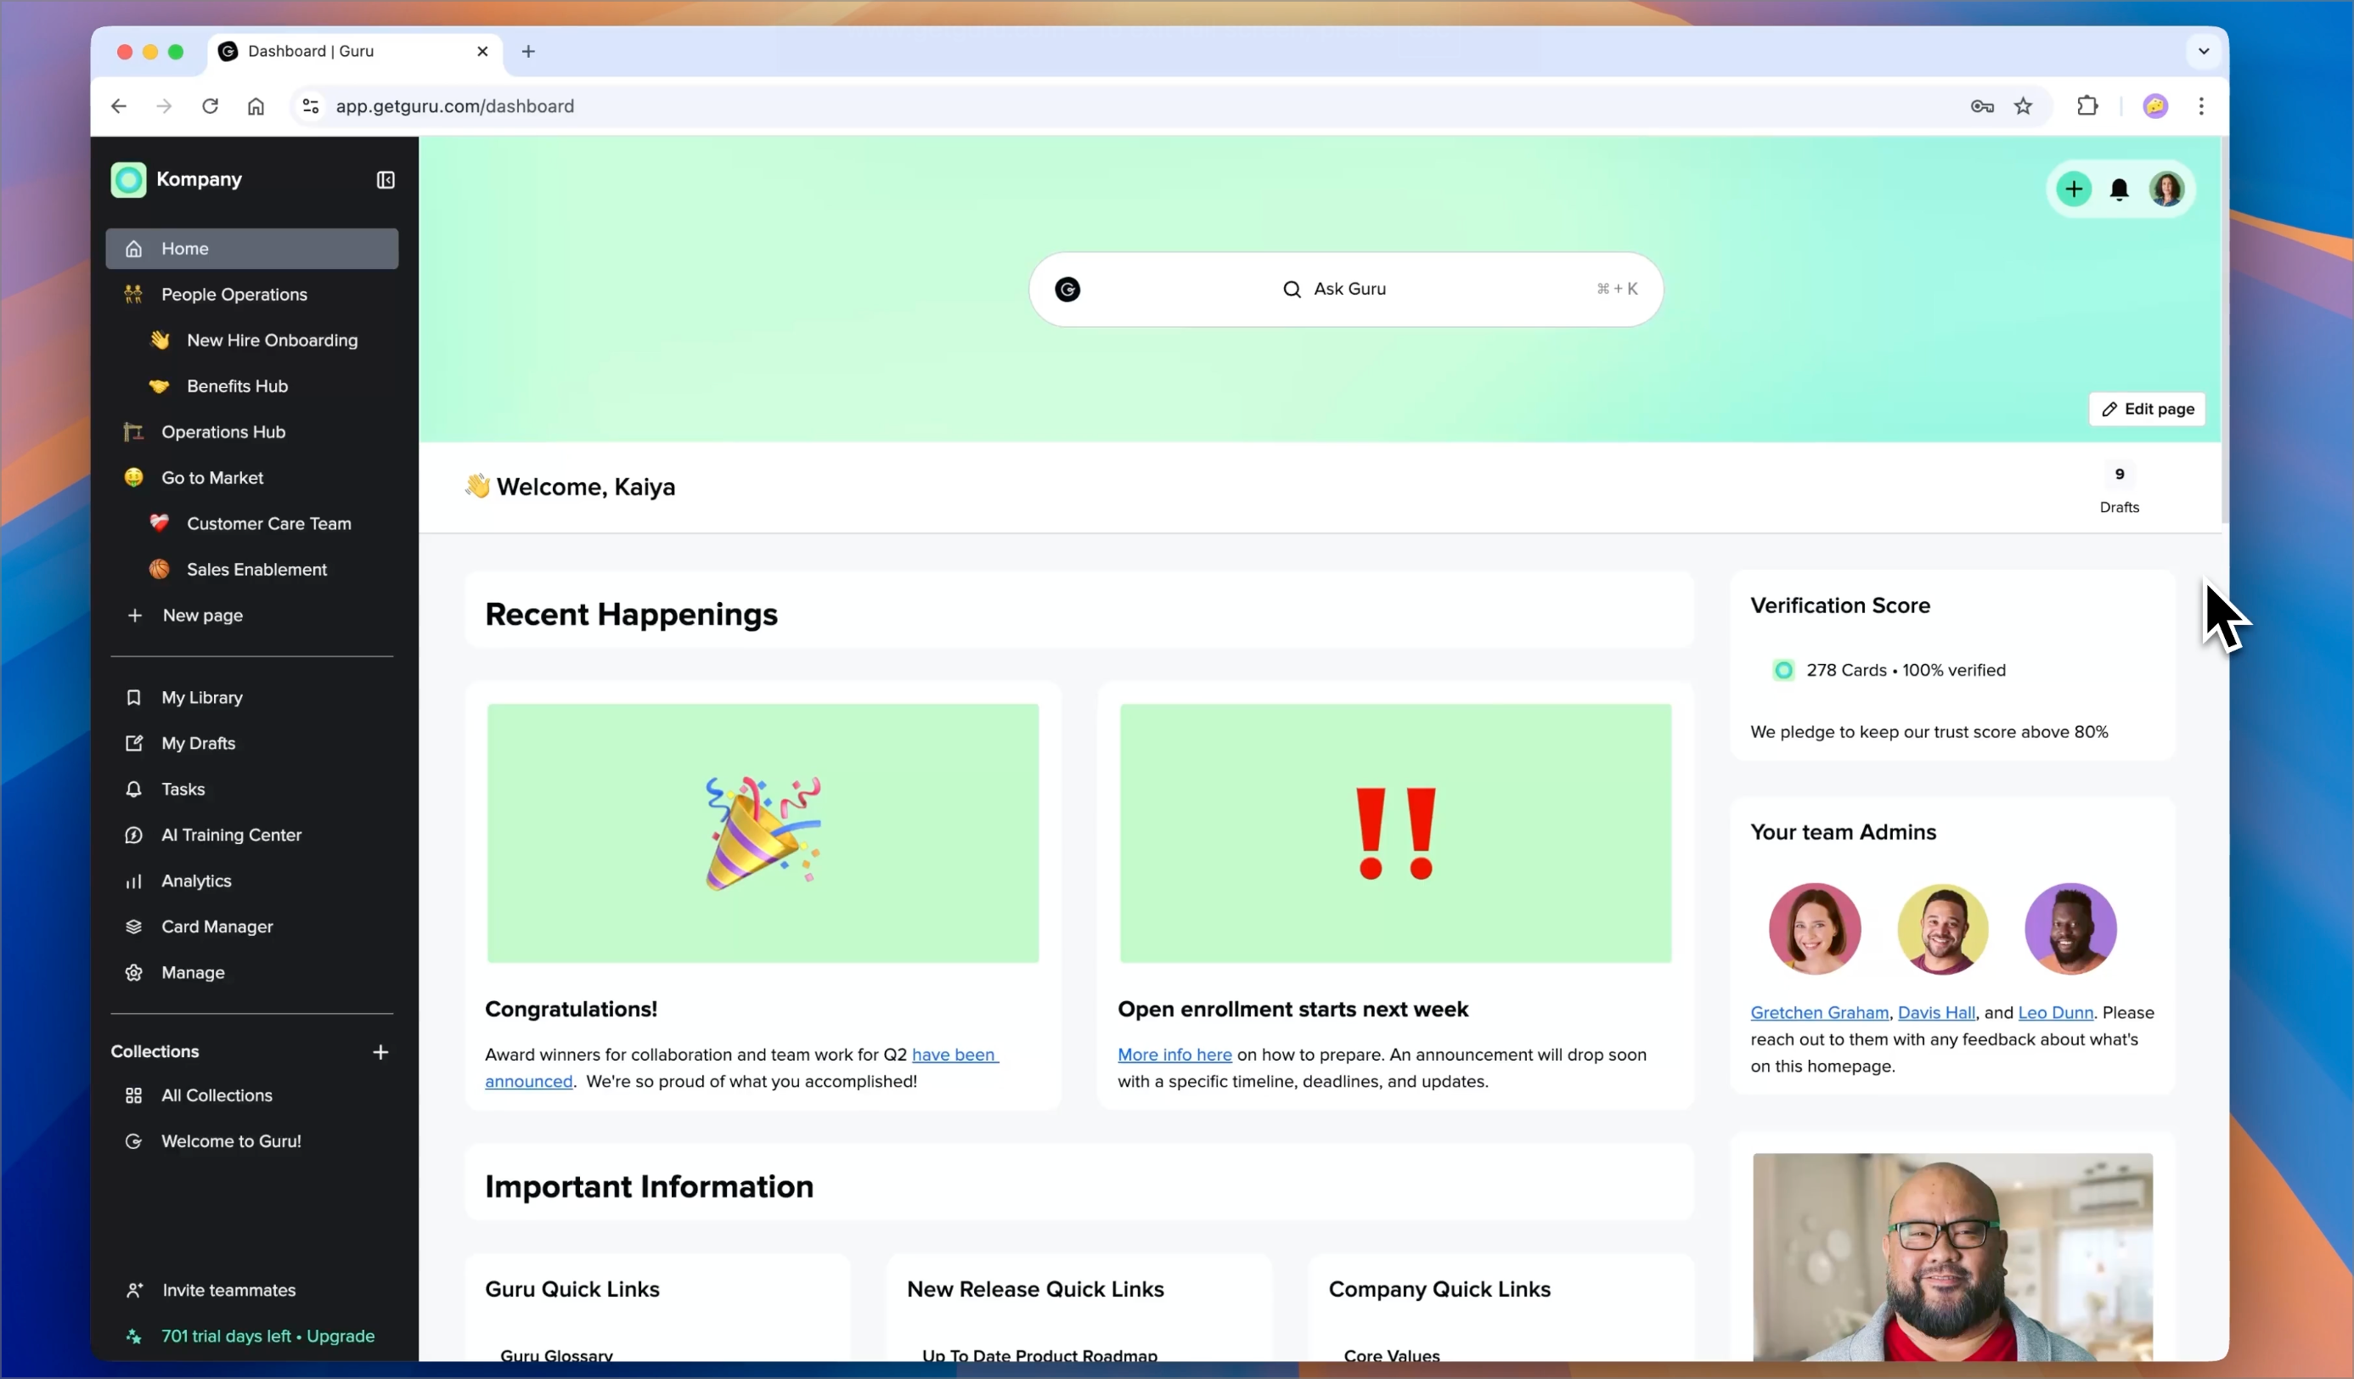This screenshot has height=1379, width=2354.
Task: Open AI Training Center
Action: click(252, 835)
